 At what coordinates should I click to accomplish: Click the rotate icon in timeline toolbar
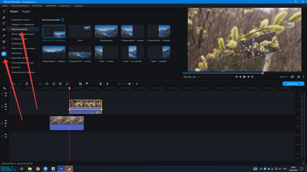[x=47, y=84]
